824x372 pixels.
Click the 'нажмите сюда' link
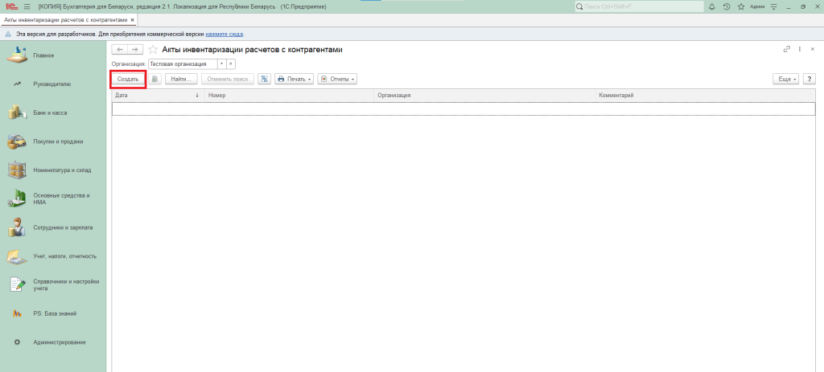click(225, 35)
